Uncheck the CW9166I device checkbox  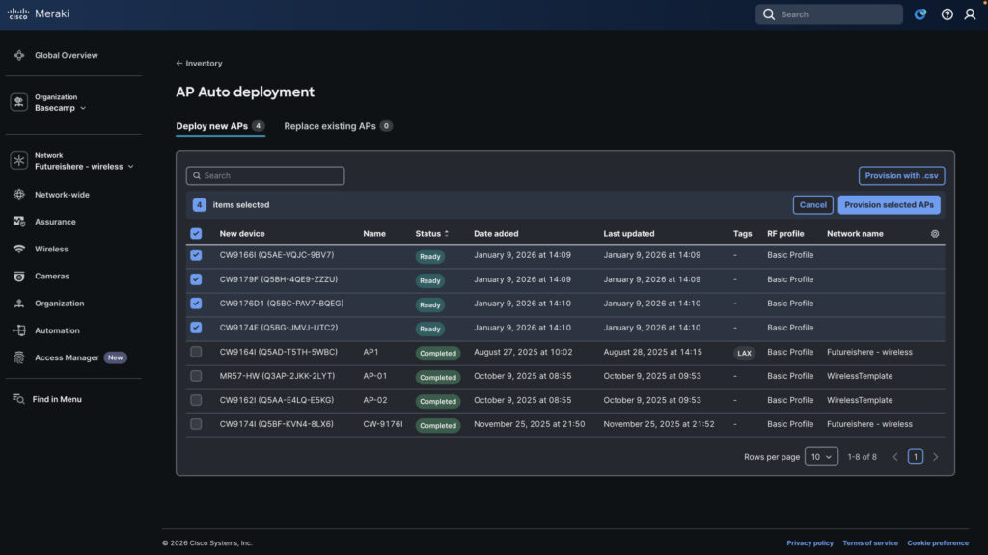197,255
